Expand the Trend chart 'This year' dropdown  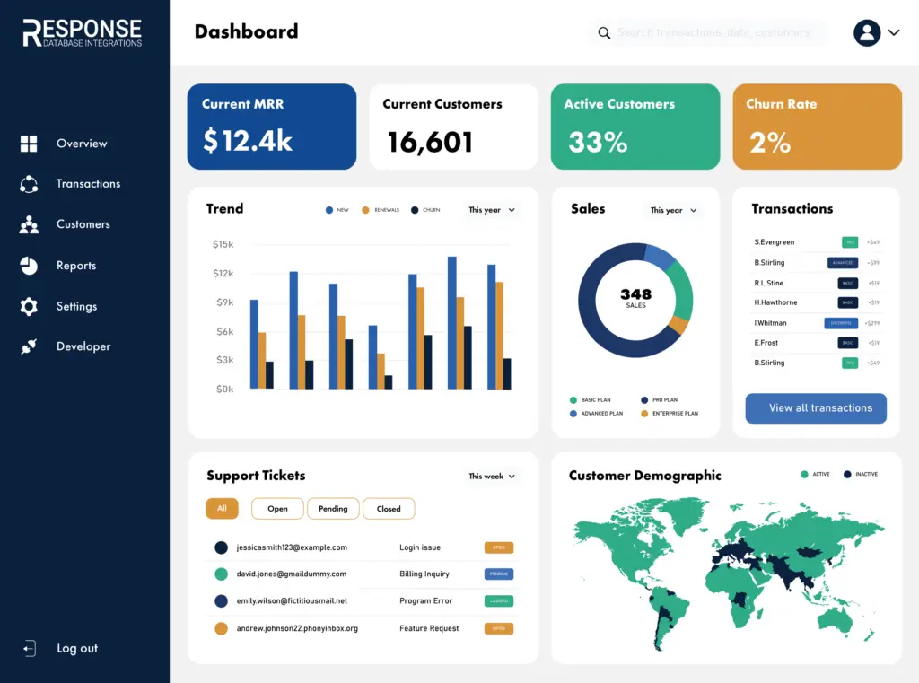[492, 210]
